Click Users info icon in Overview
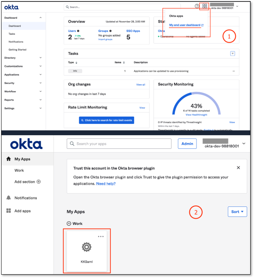Screen dimensions: 254x278 pos(78,31)
